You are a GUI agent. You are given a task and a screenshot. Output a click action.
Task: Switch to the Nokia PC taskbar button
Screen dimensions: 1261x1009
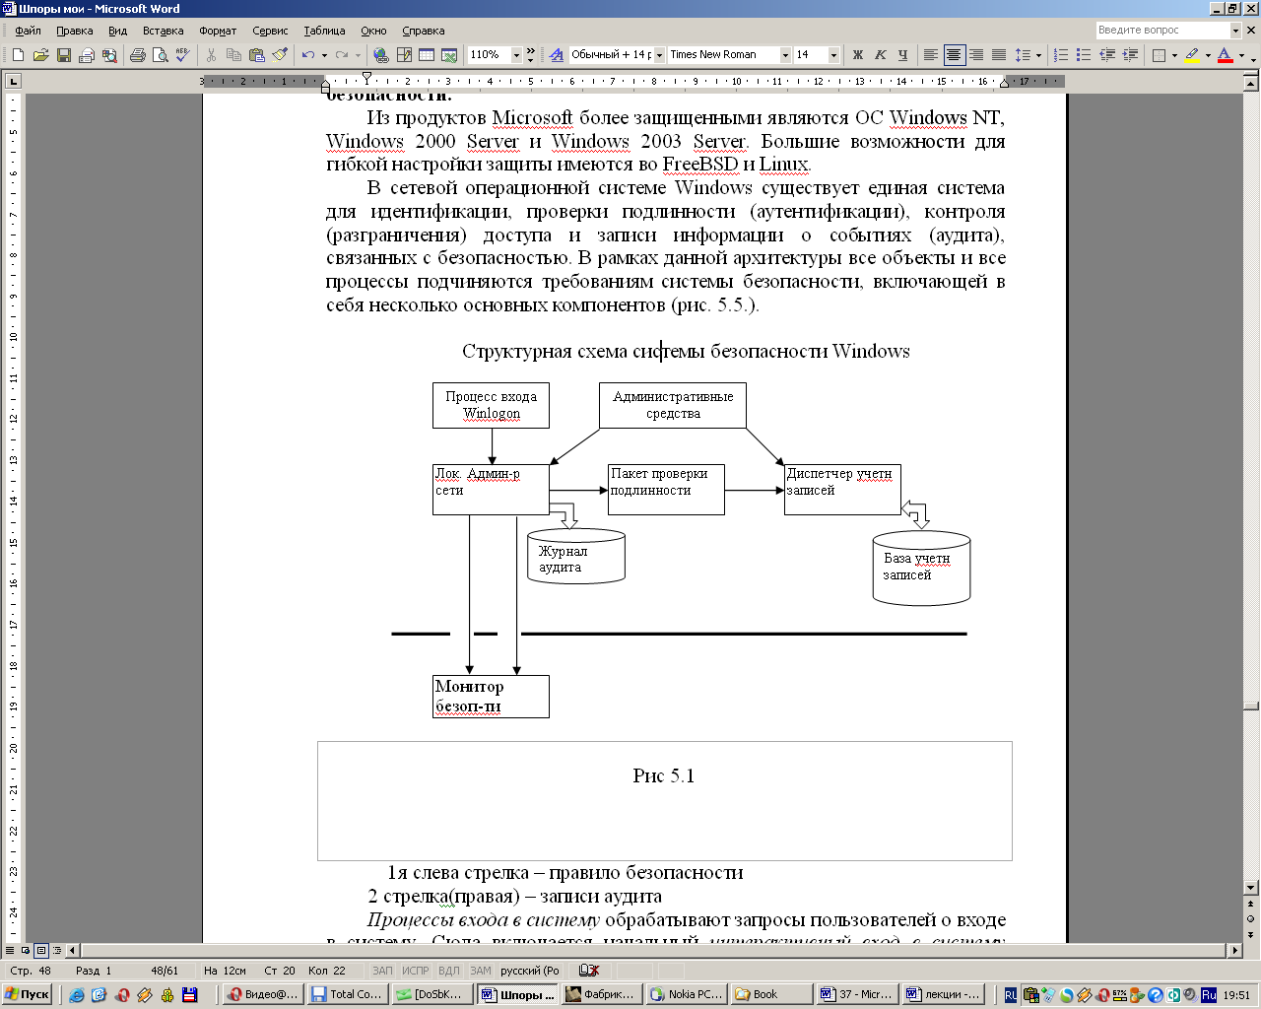click(x=687, y=994)
